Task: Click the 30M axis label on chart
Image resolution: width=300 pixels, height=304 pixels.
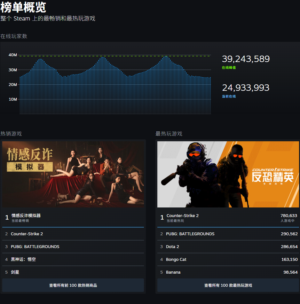Action: pyautogui.click(x=13, y=70)
